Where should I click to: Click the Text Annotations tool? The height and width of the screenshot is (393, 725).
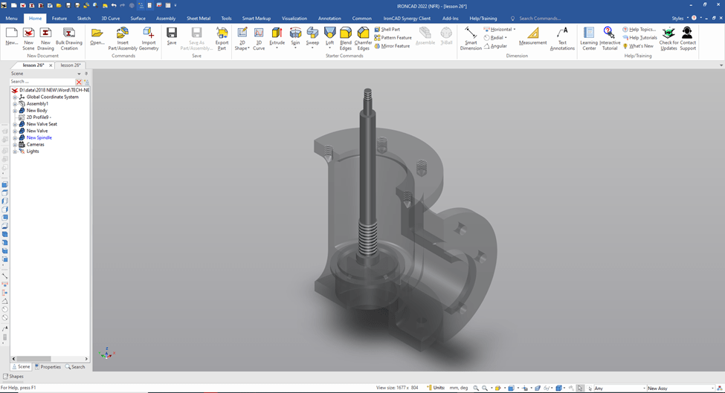(562, 33)
